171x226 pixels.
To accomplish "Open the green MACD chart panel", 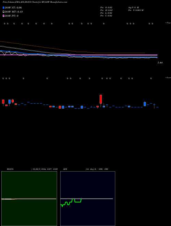I will pyautogui.click(x=29, y=199).
